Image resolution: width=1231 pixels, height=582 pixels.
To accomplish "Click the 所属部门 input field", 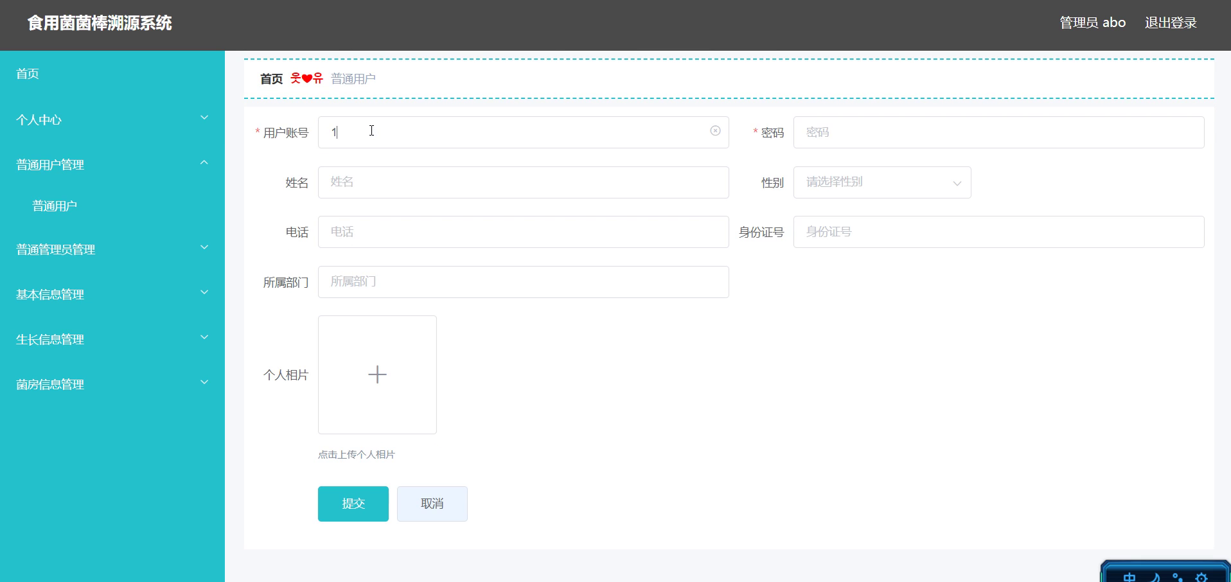I will point(524,282).
